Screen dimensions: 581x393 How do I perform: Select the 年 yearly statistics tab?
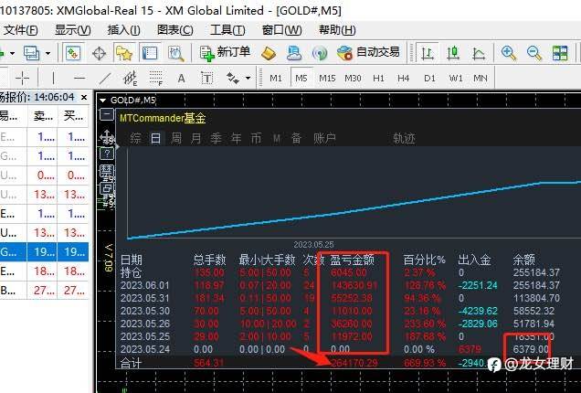[236, 138]
